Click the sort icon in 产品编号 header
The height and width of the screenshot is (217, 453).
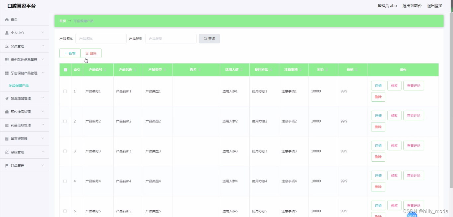105,70
